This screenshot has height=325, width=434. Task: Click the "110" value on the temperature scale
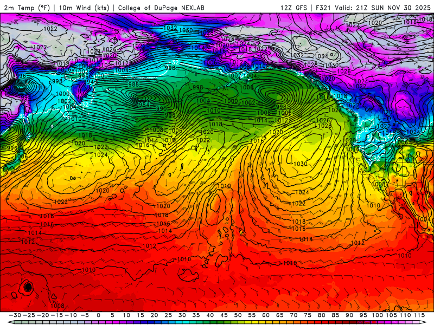(405, 315)
